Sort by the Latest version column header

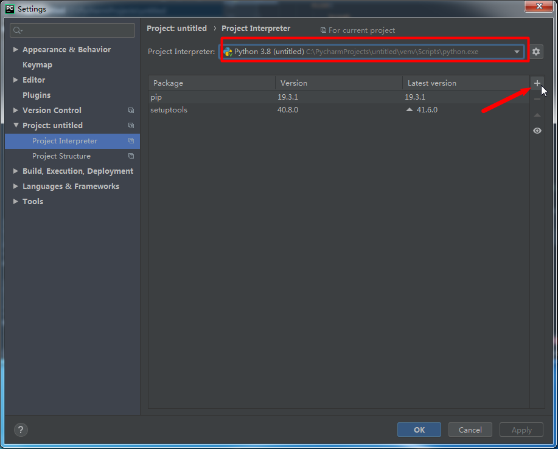pyautogui.click(x=466, y=83)
